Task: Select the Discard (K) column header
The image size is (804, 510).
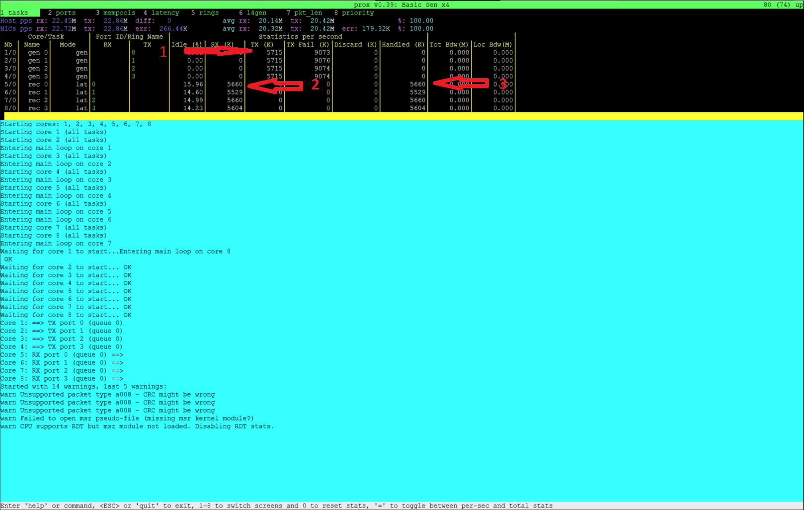Action: (355, 45)
